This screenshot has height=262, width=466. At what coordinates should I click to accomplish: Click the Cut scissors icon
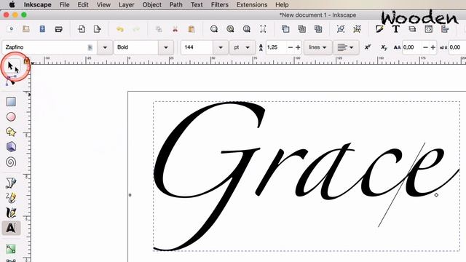175,29
